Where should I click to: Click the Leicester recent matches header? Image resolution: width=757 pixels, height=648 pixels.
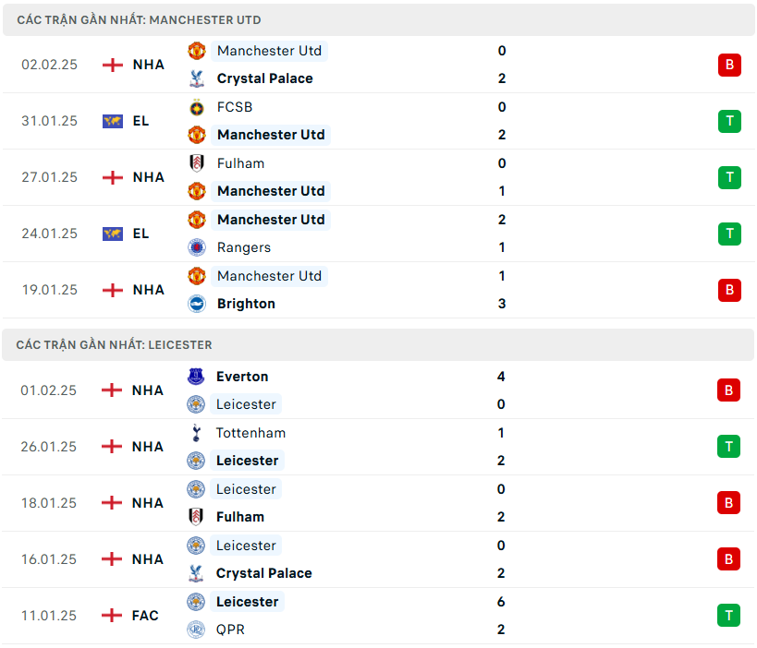click(x=114, y=344)
